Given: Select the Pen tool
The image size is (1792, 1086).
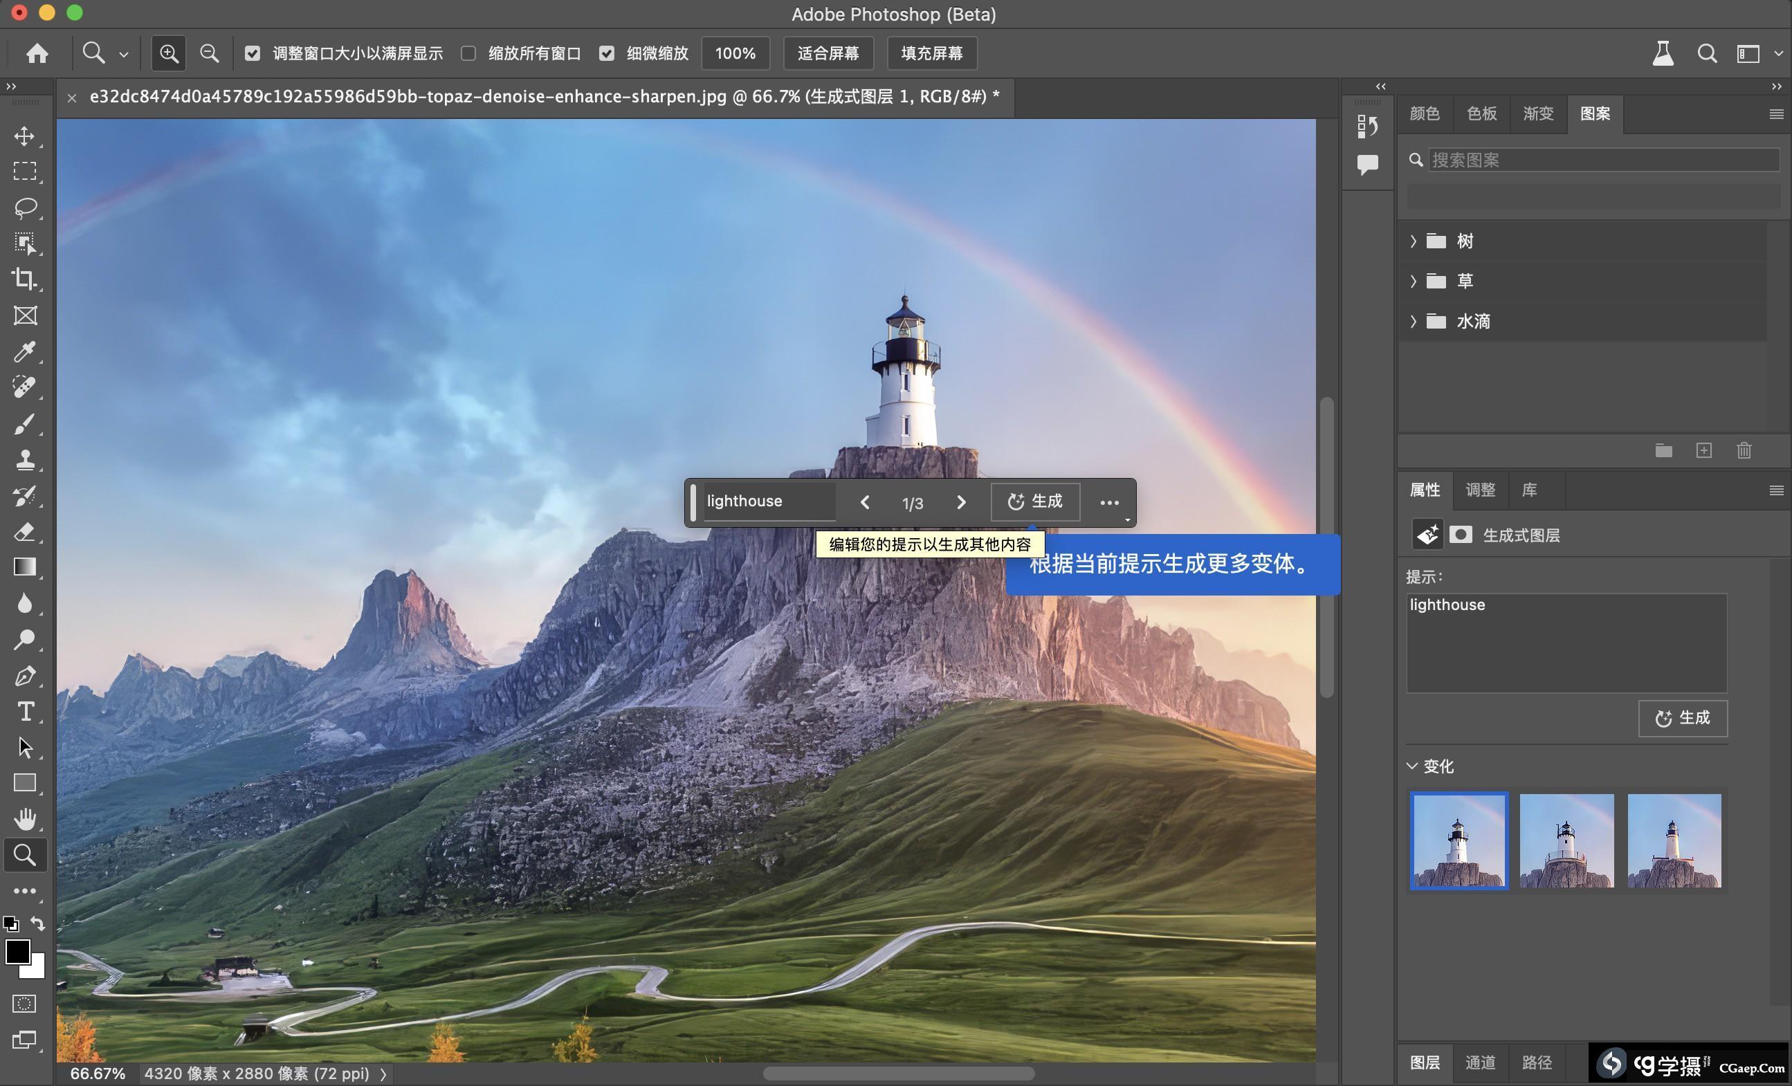Looking at the screenshot, I should point(25,676).
